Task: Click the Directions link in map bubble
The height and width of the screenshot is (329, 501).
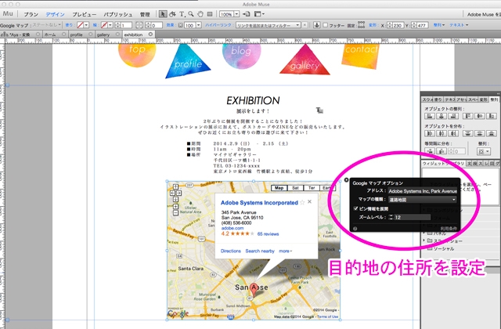Action: tap(231, 251)
